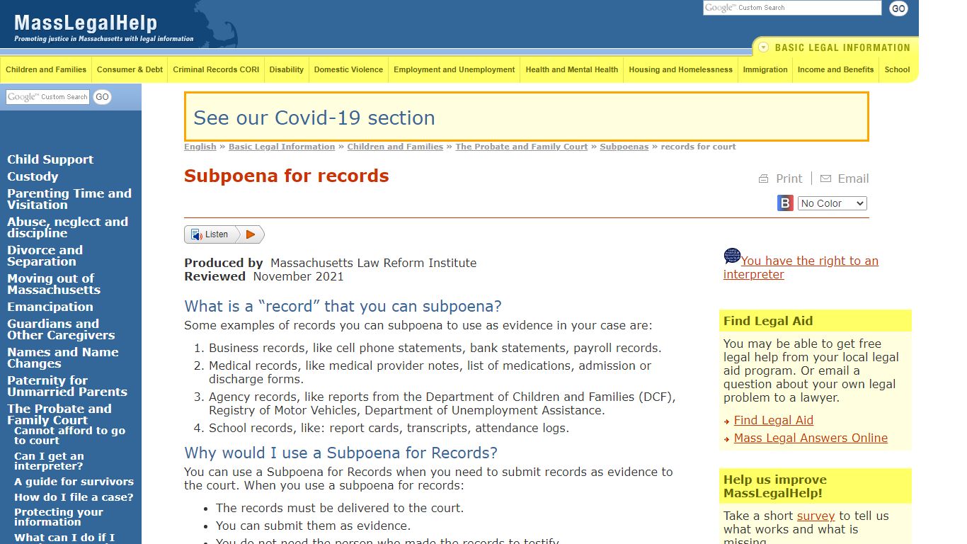
Task: Click What is a record heading
Action: point(343,307)
